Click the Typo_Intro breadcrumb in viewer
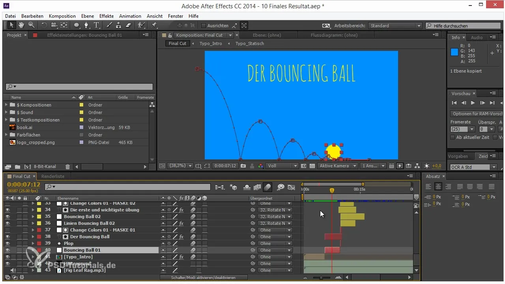 coord(211,43)
